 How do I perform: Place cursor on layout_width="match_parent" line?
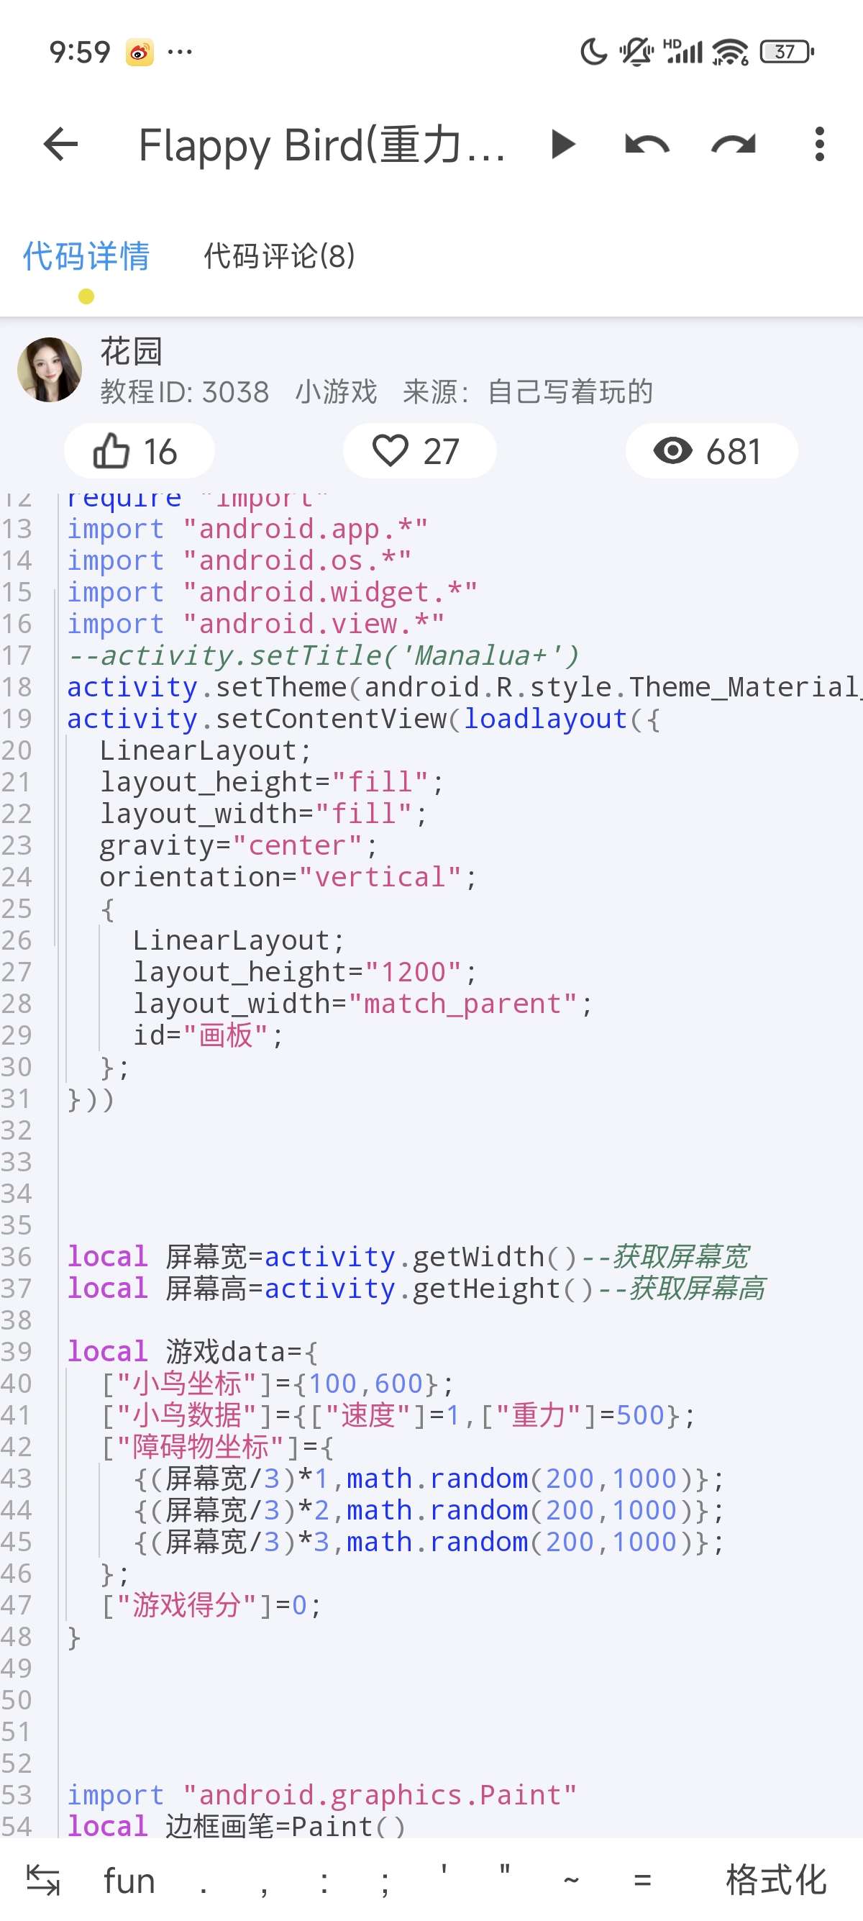point(362,1004)
